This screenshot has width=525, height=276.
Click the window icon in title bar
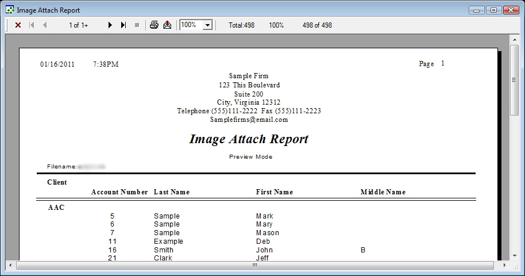click(10, 10)
